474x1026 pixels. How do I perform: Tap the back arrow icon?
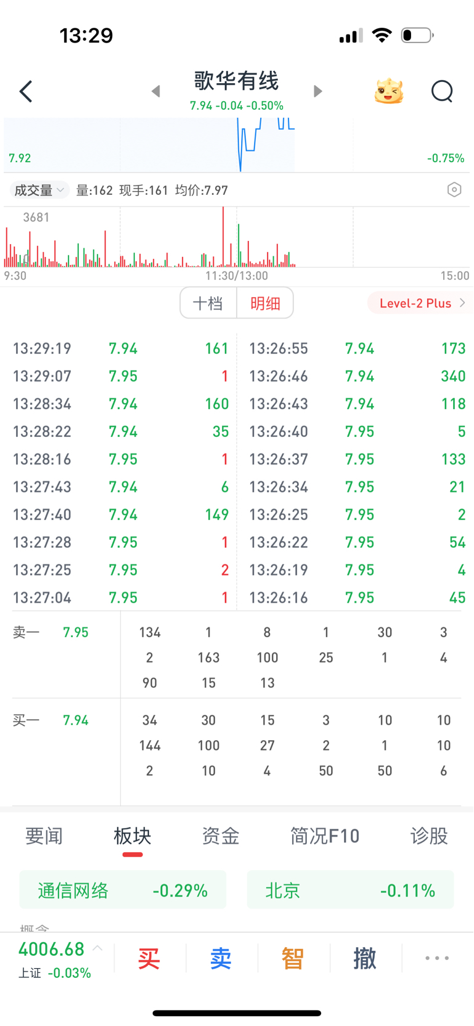pyautogui.click(x=26, y=92)
